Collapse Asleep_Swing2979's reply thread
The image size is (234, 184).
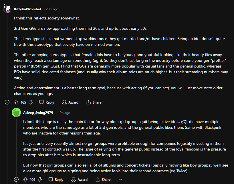click(16, 179)
